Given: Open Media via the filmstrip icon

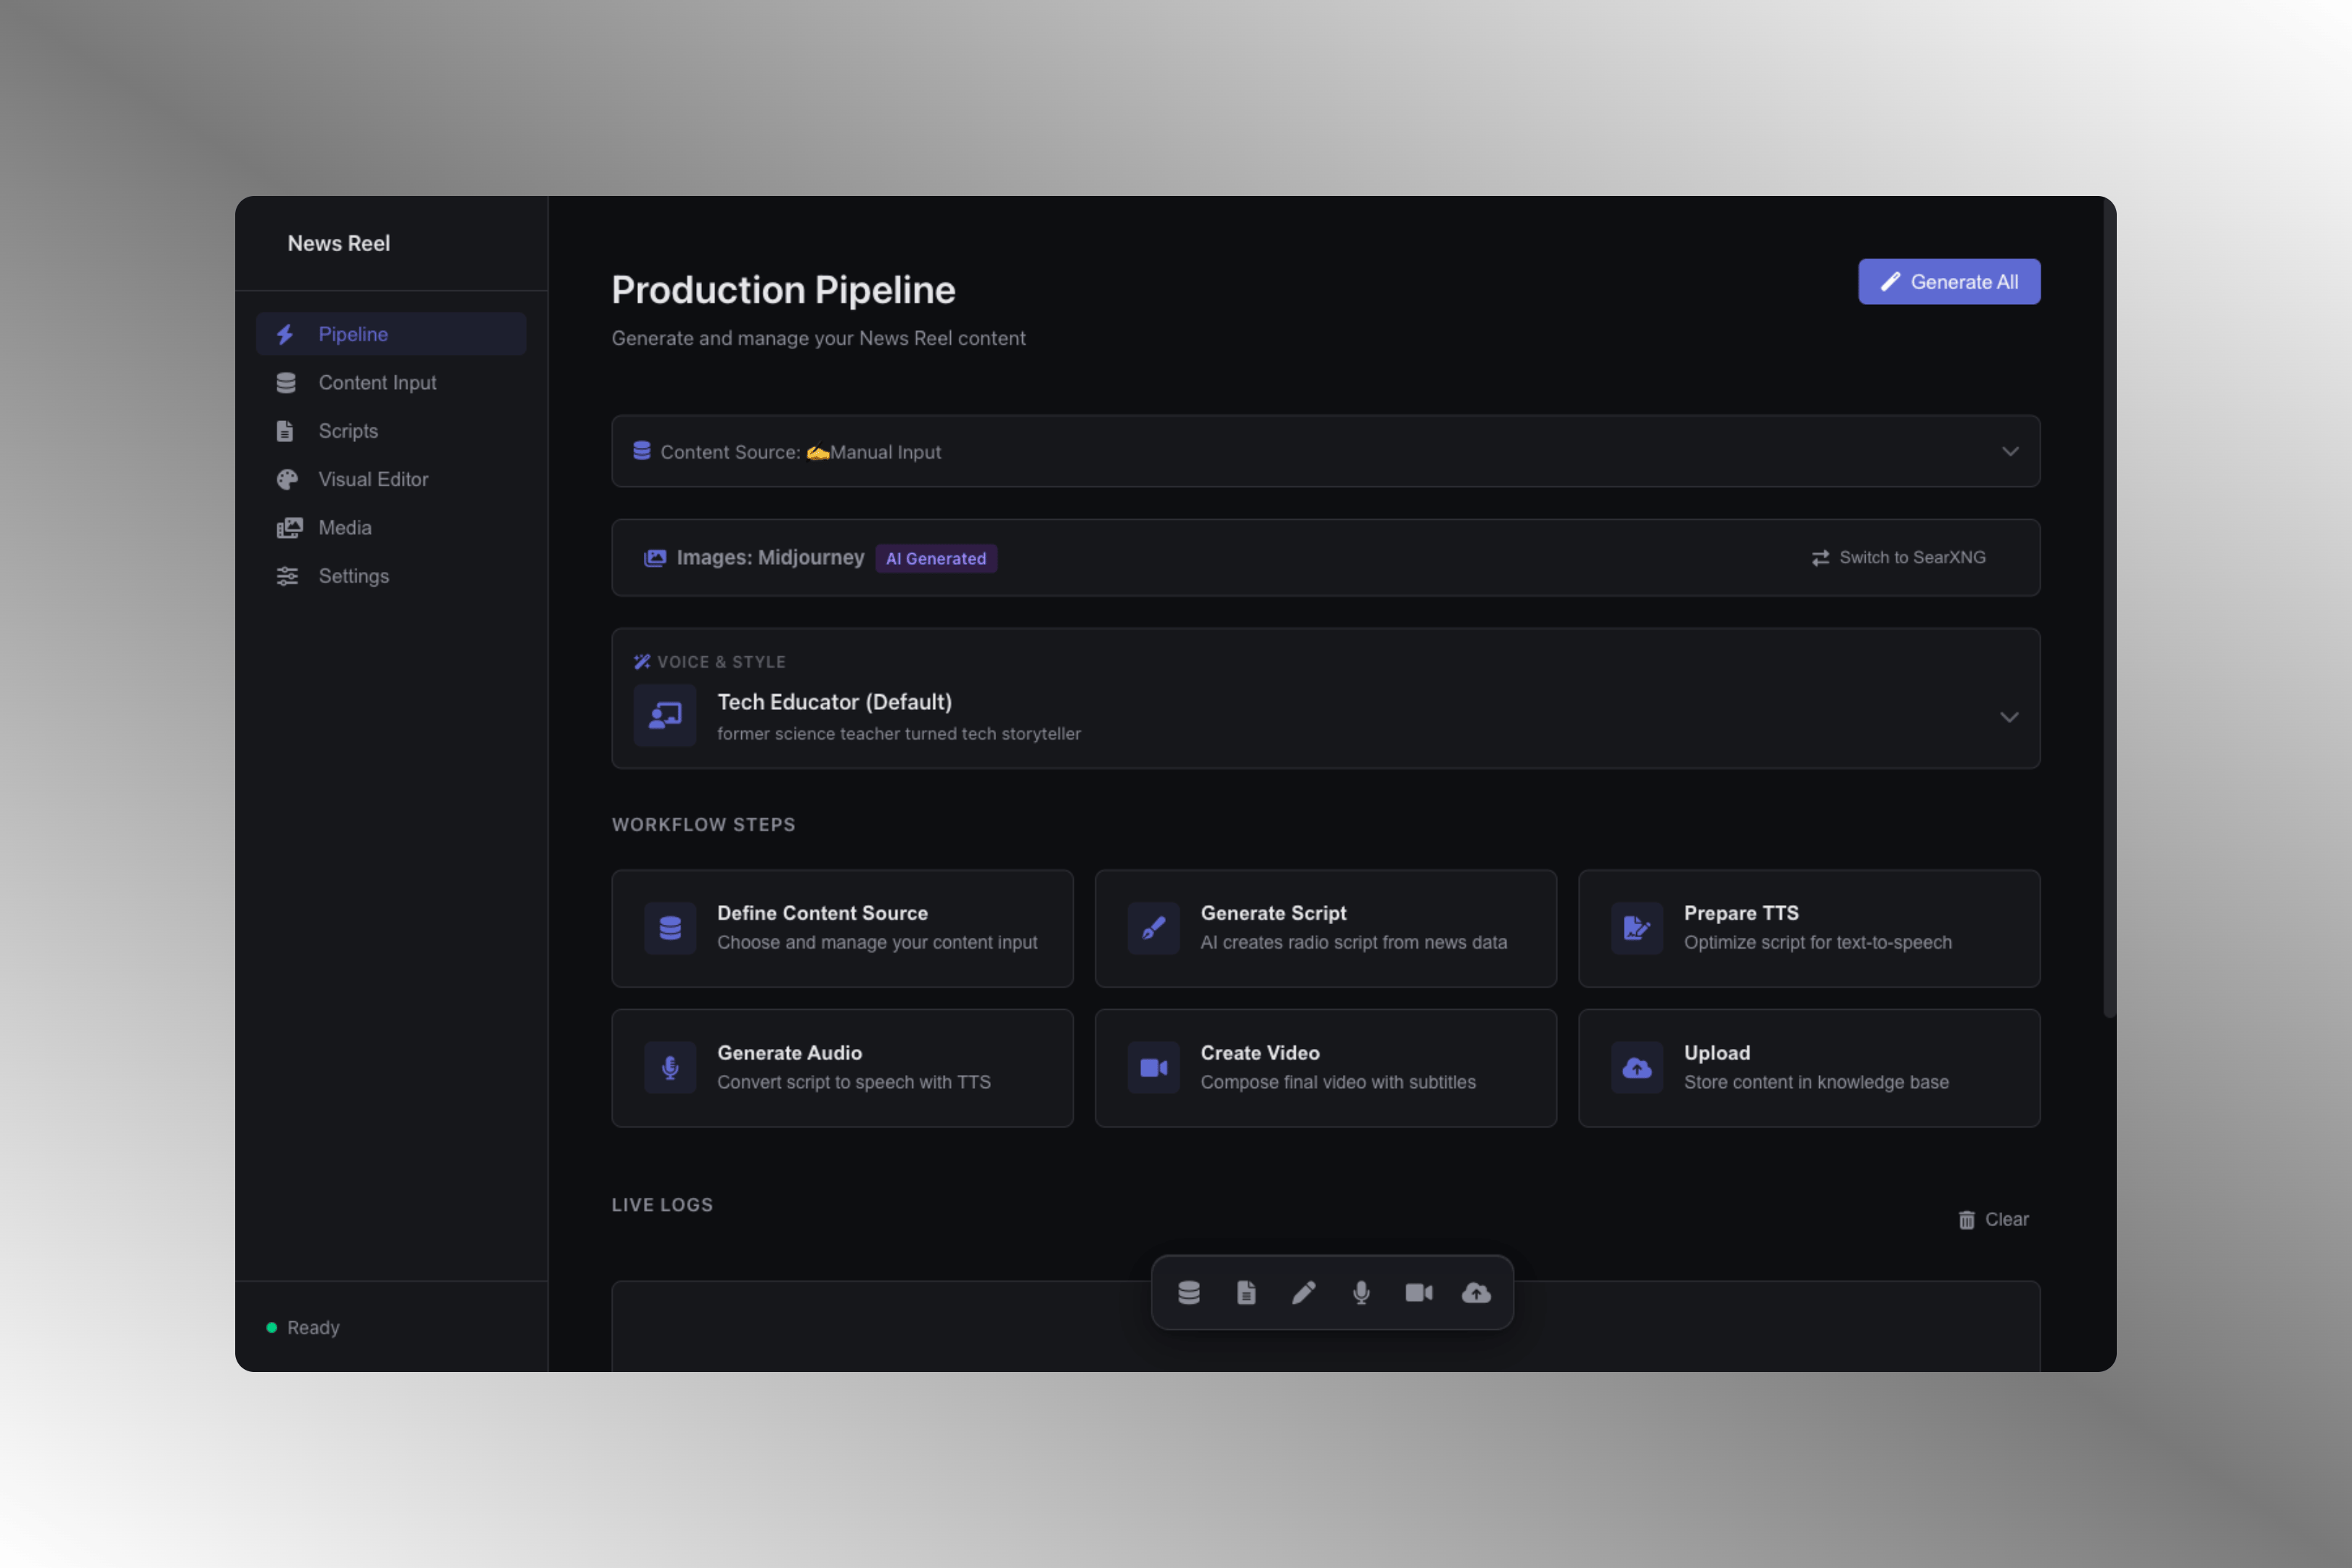Looking at the screenshot, I should click(x=289, y=527).
